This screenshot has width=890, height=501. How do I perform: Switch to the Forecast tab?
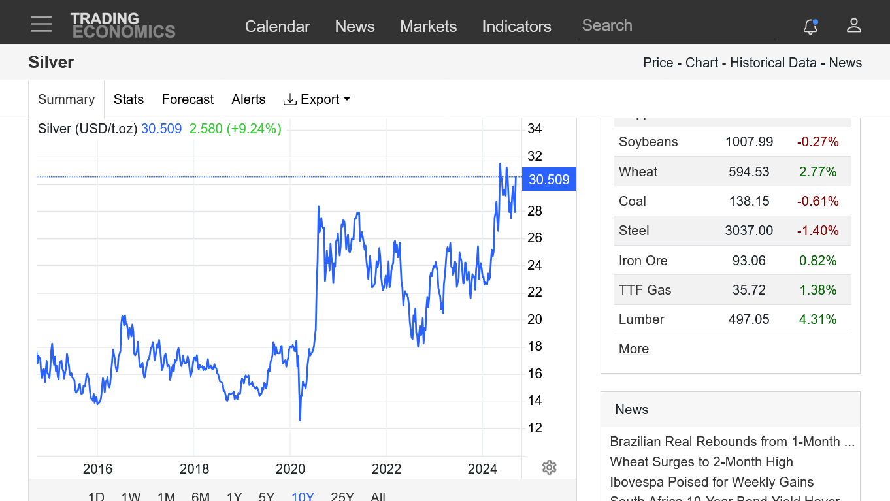tap(188, 99)
